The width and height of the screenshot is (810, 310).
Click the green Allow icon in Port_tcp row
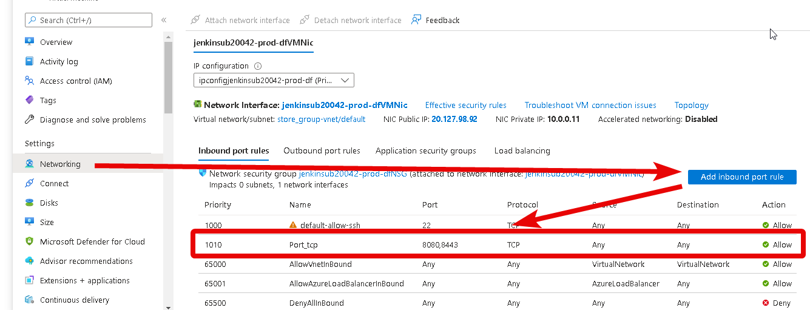coord(766,244)
